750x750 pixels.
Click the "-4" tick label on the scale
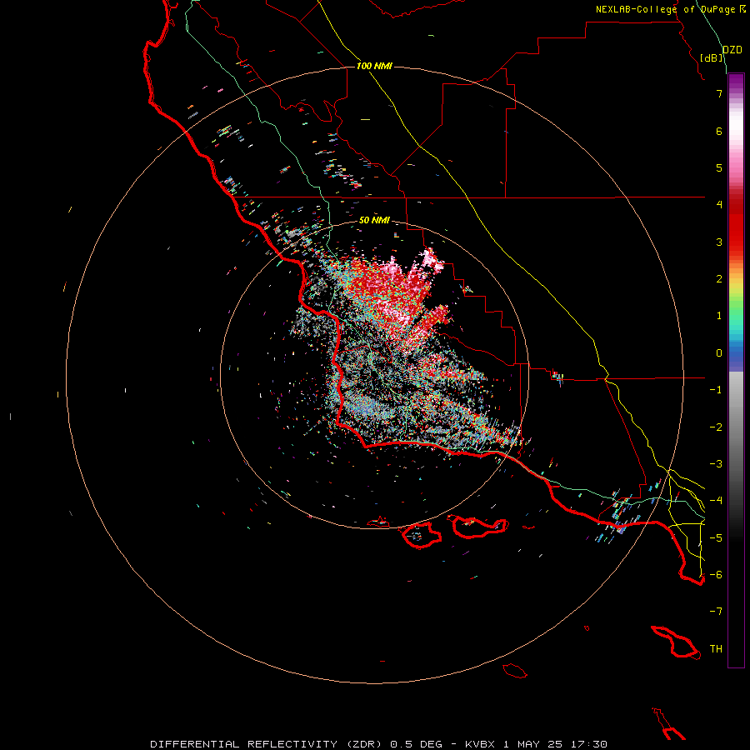(x=716, y=501)
